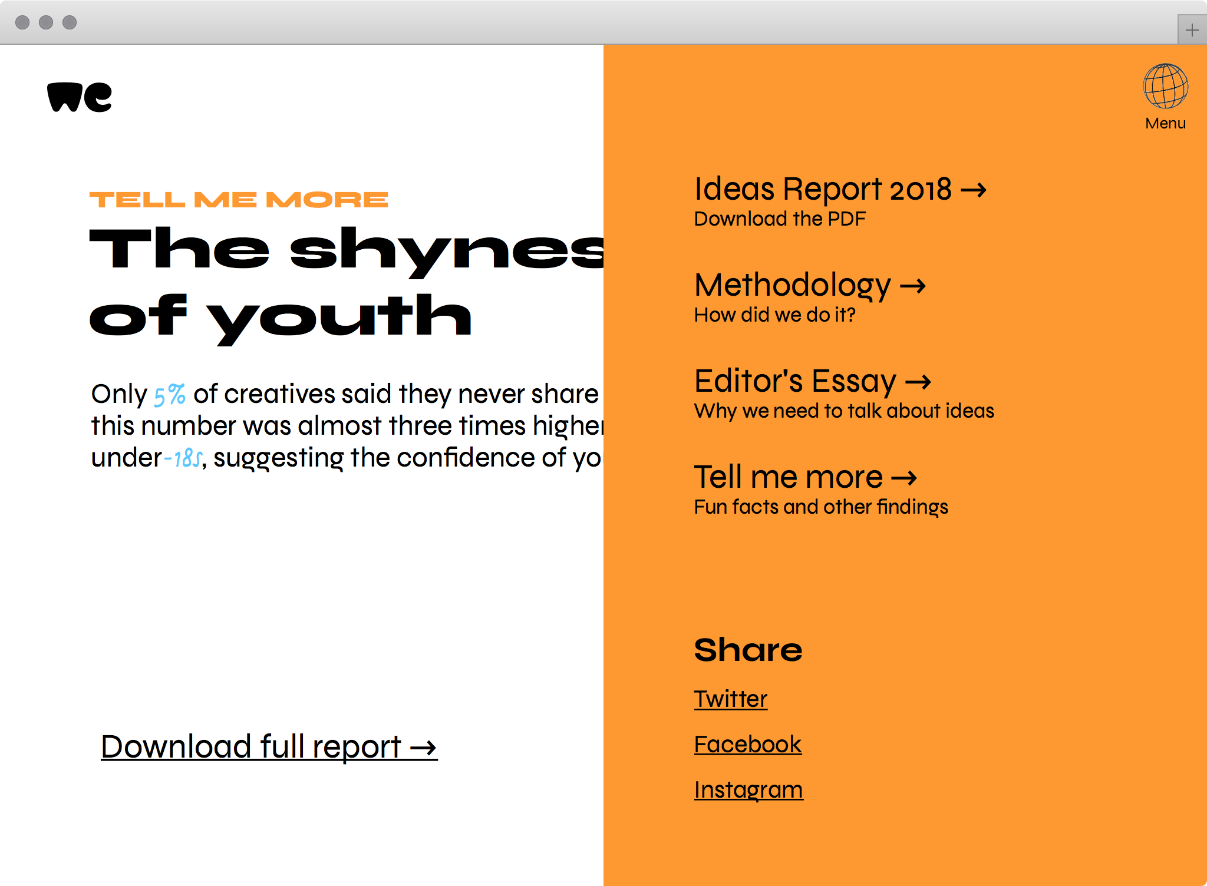The width and height of the screenshot is (1207, 886).
Task: Open the Ideas Report 2018 menu item
Action: [823, 189]
